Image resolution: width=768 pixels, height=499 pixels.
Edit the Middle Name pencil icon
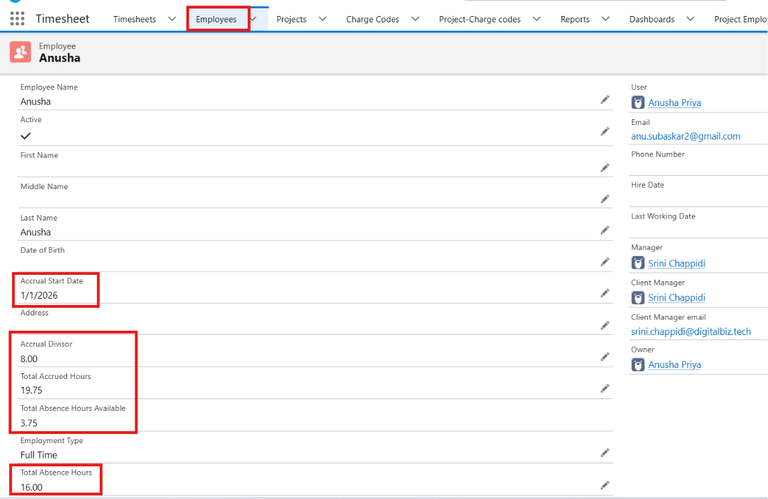pyautogui.click(x=605, y=199)
